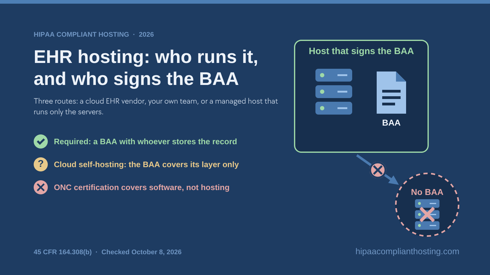Screen dimensions: 490x275
Task: Click the 'No BAA' label
Action: (x=427, y=192)
